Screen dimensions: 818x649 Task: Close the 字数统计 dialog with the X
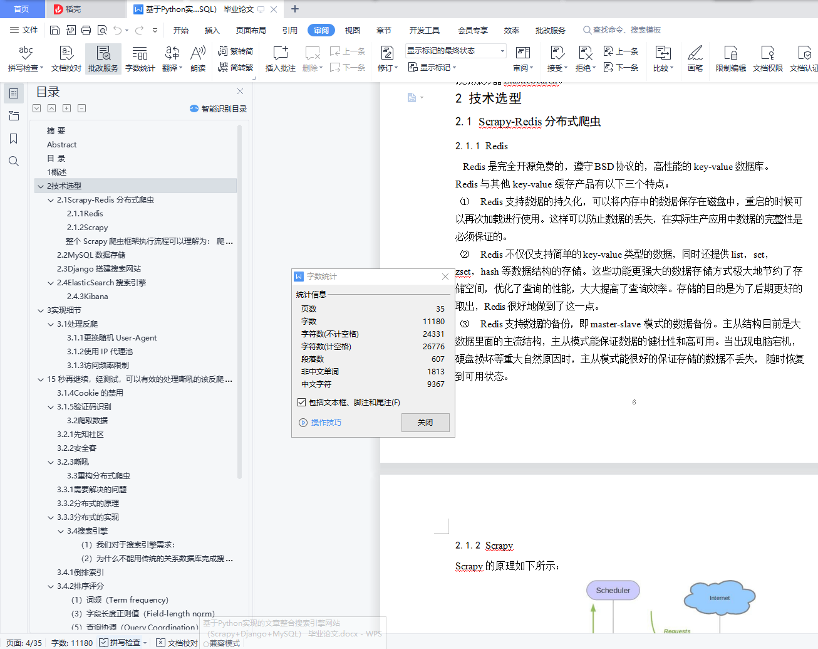pyautogui.click(x=445, y=277)
